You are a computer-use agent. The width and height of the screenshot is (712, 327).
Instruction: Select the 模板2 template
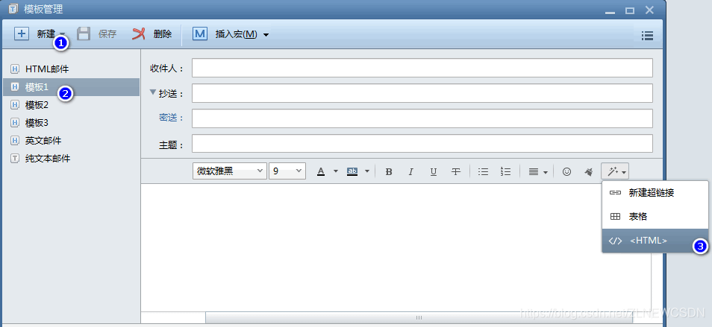pos(72,105)
